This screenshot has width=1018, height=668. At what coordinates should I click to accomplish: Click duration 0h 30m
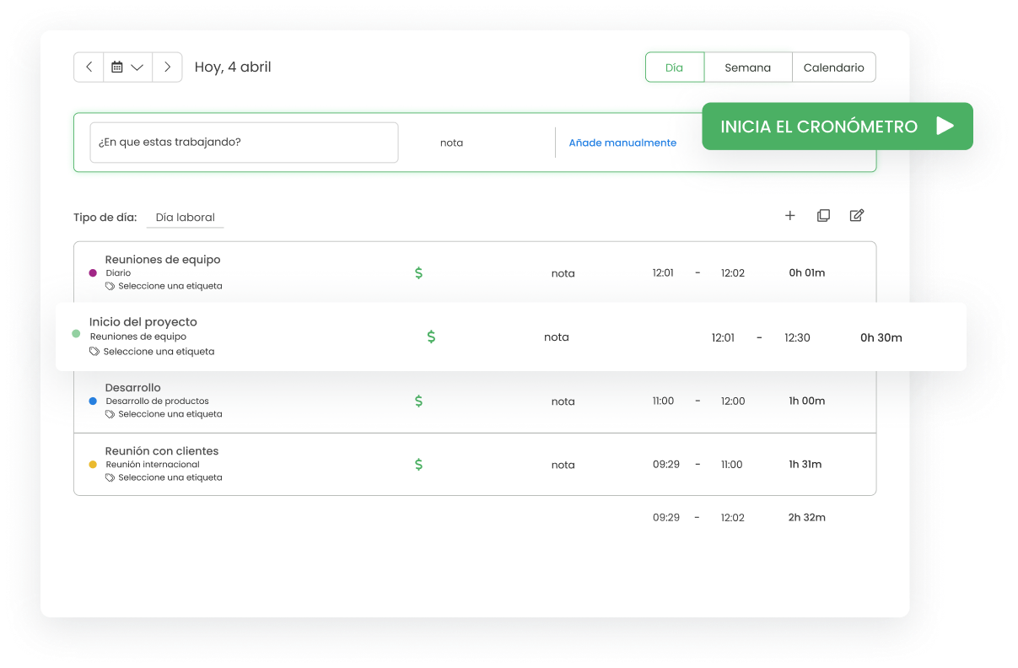[881, 337]
